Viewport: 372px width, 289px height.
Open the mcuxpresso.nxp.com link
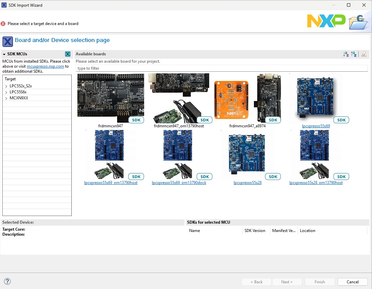click(x=45, y=66)
